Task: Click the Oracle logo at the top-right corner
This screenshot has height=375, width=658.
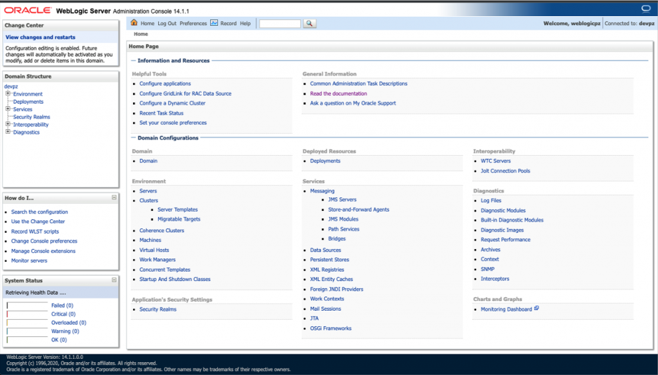Action: tap(646, 9)
